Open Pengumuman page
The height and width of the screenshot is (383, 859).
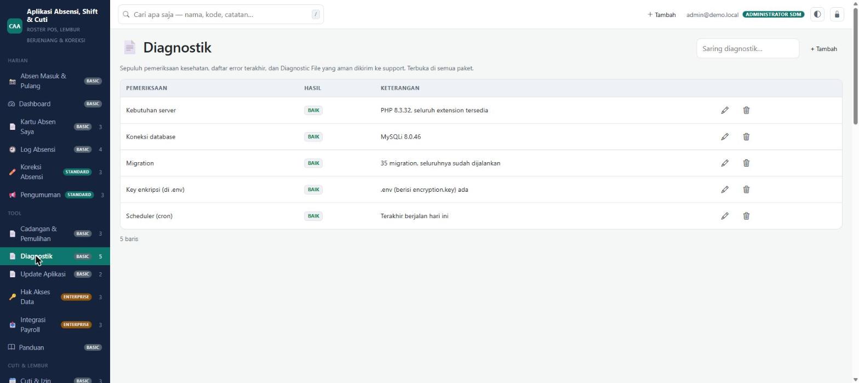point(55,195)
